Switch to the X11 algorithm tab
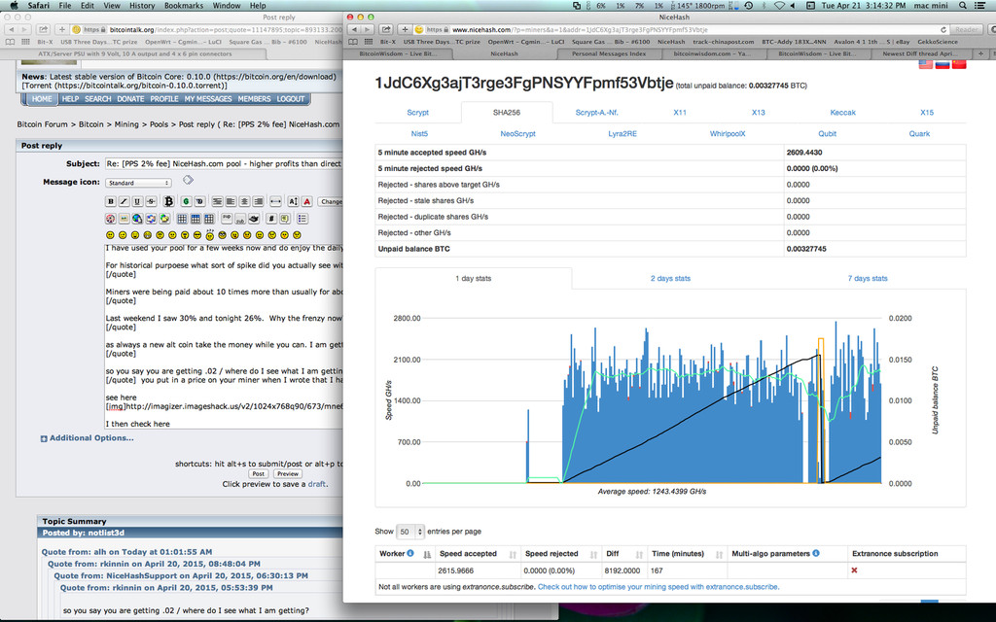Screen dimensions: 996x622 coord(680,113)
